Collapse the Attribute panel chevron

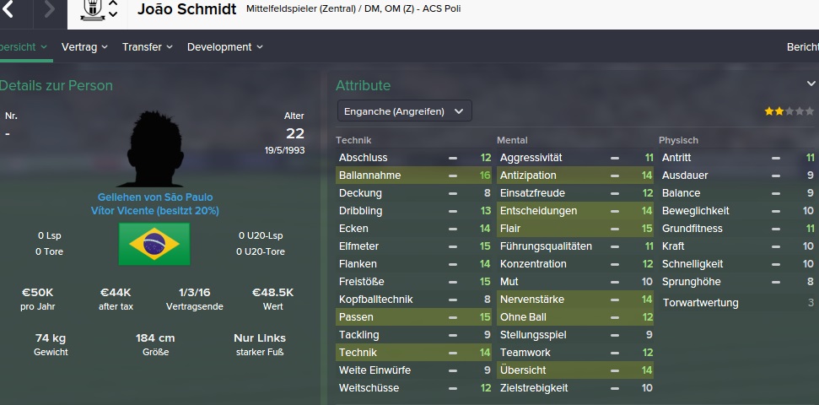[811, 84]
